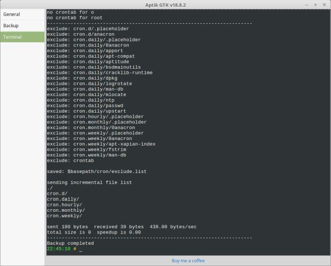Click 'exclude: cron.daily/0anacron' line
Screen dimensions: 331x266
pos(88,45)
